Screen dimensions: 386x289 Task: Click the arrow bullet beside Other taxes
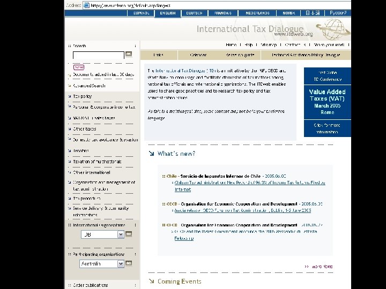click(69, 128)
